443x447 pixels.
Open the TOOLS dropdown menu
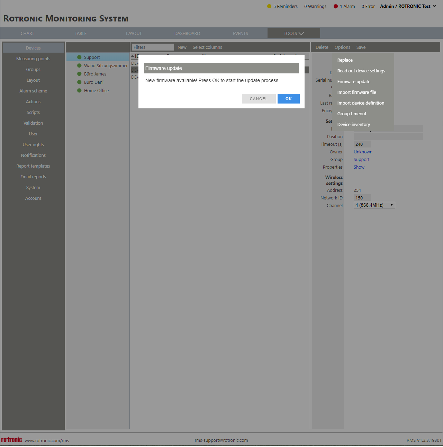(x=293, y=33)
